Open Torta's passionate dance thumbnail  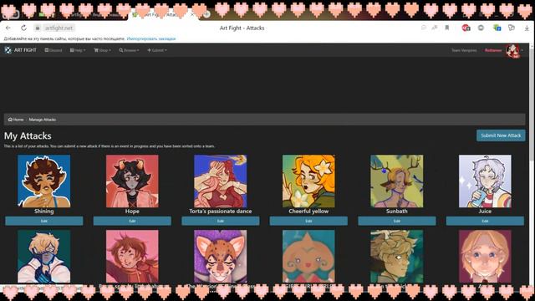221,181
